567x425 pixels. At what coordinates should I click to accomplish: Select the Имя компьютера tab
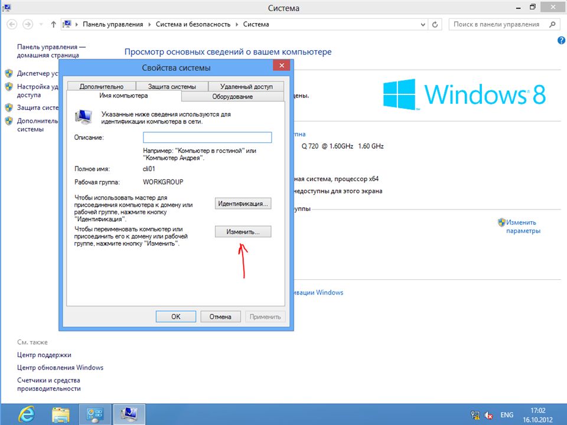click(123, 96)
